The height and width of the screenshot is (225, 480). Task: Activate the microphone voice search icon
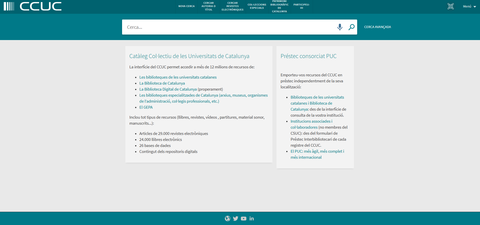340,27
